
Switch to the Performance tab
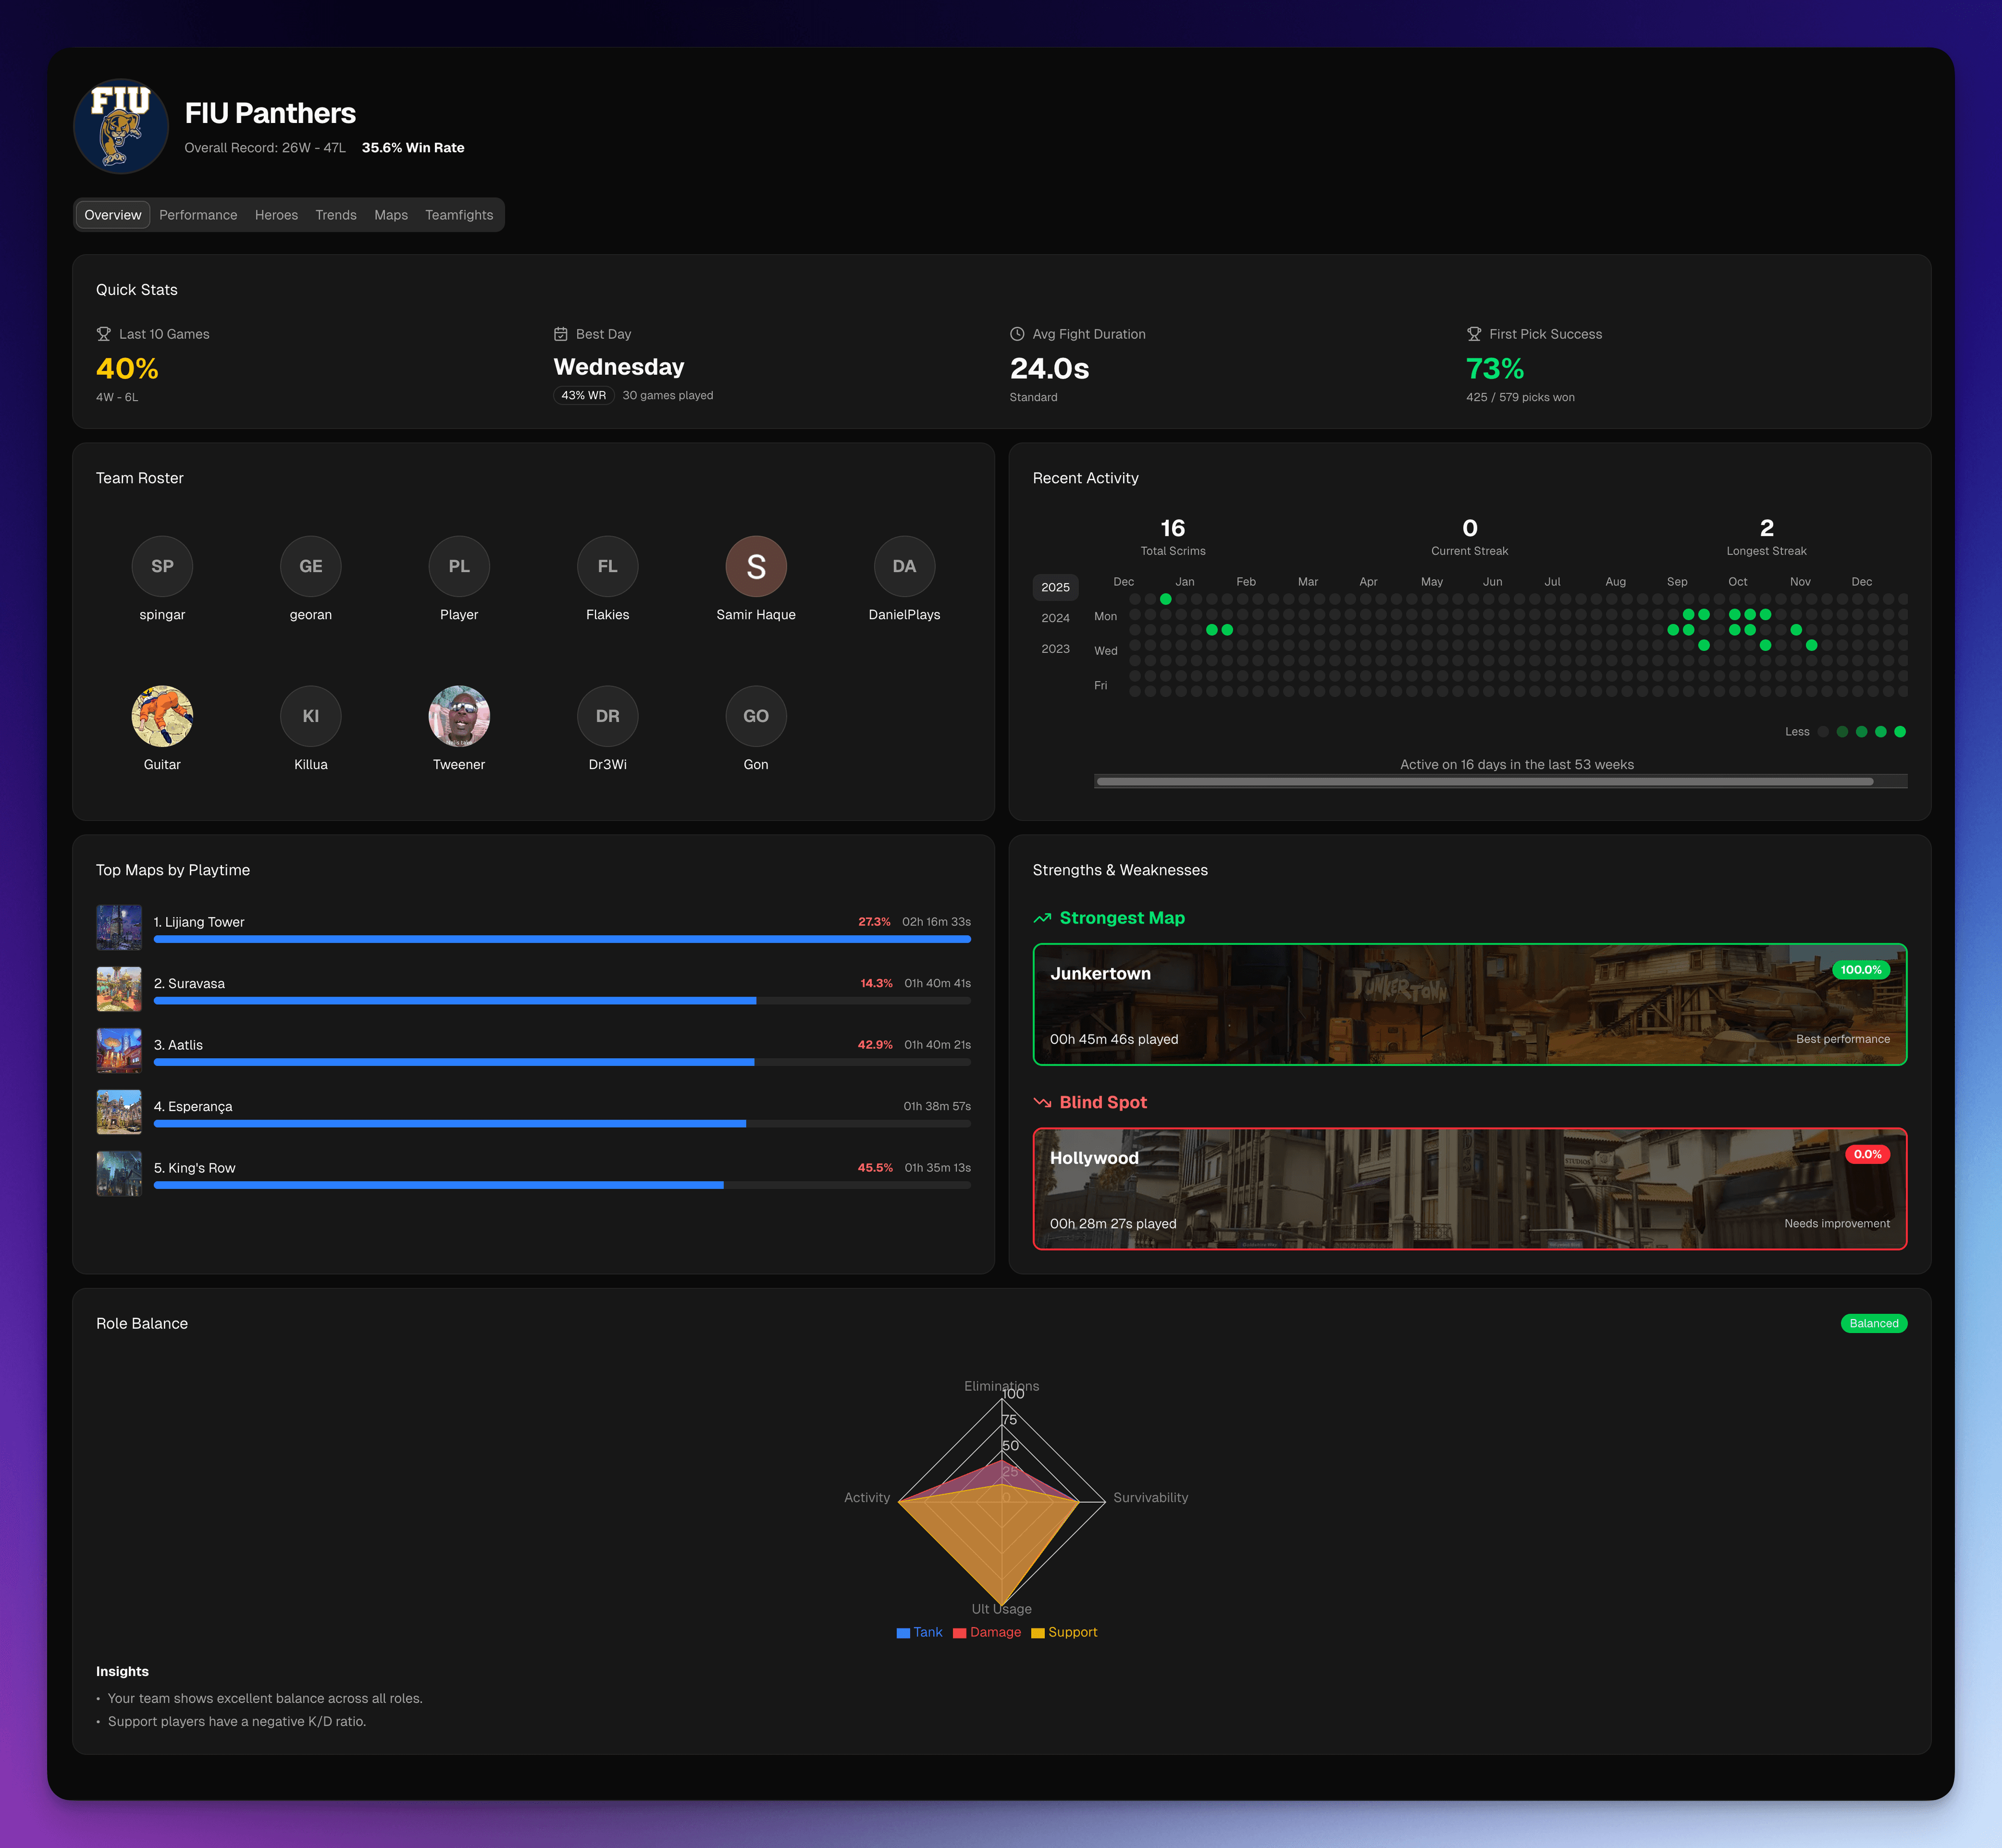pos(197,214)
